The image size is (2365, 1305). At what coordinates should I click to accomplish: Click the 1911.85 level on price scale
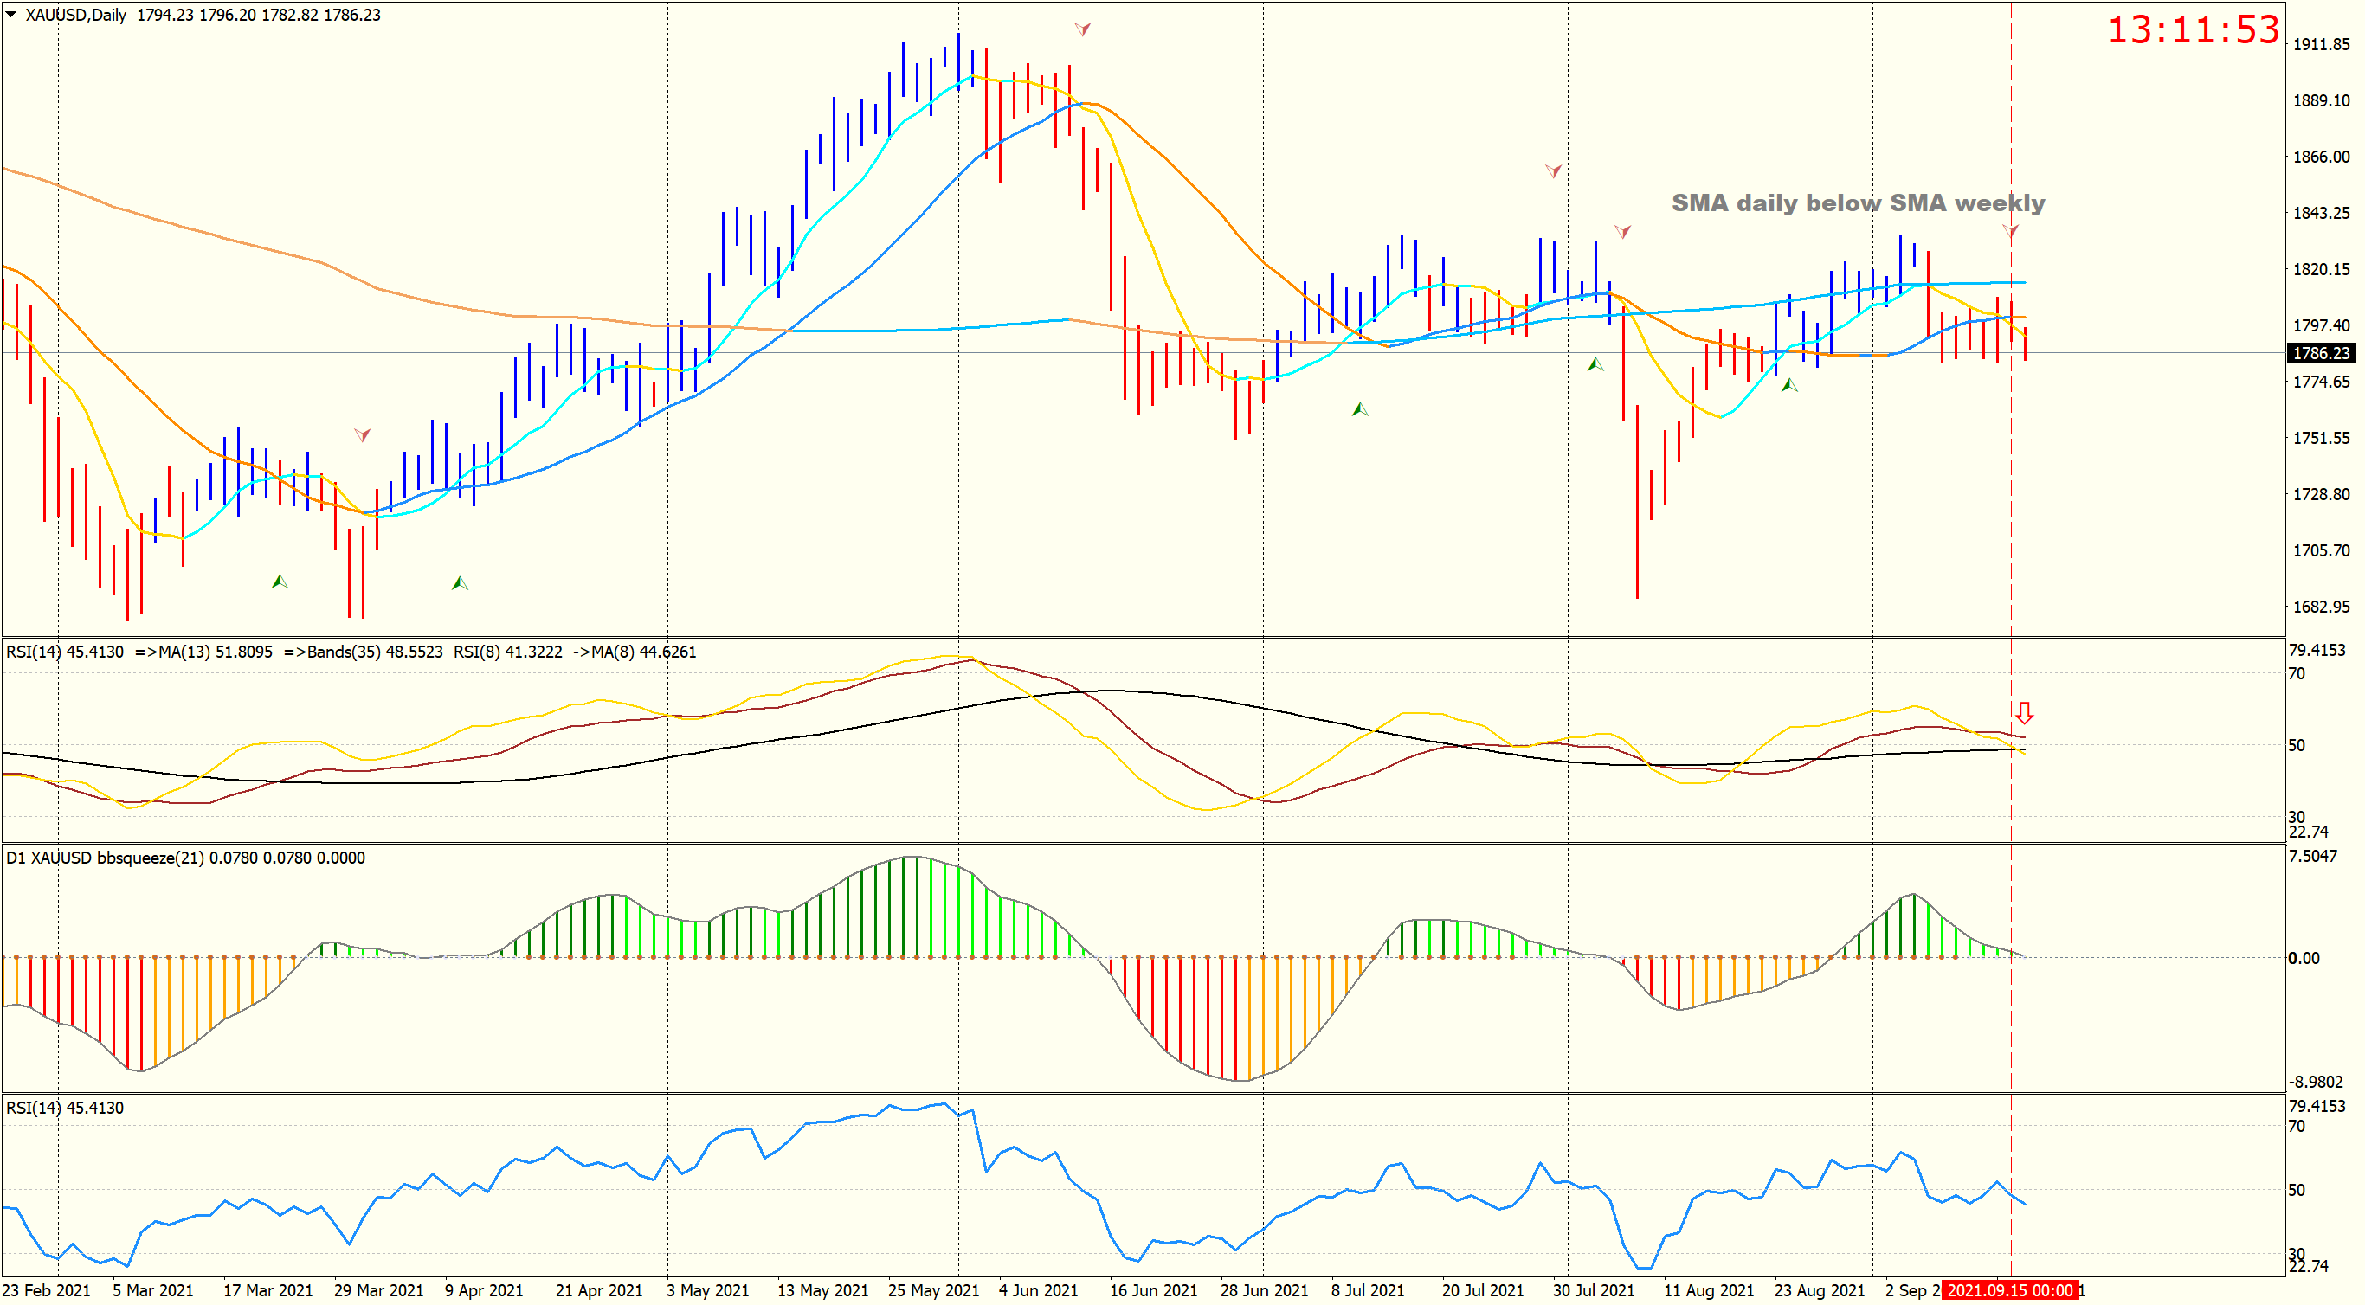point(2321,44)
